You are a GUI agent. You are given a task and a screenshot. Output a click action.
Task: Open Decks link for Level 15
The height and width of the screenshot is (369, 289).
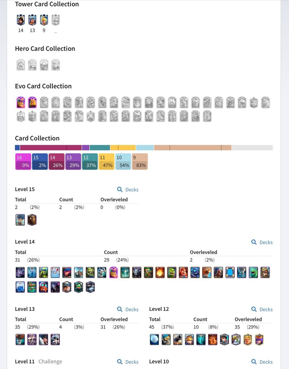(x=128, y=189)
